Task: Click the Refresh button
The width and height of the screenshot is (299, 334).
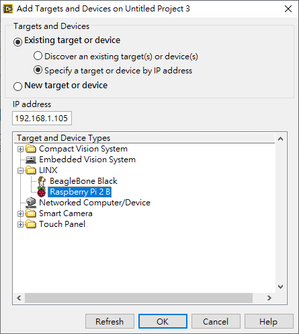Action: tap(110, 321)
